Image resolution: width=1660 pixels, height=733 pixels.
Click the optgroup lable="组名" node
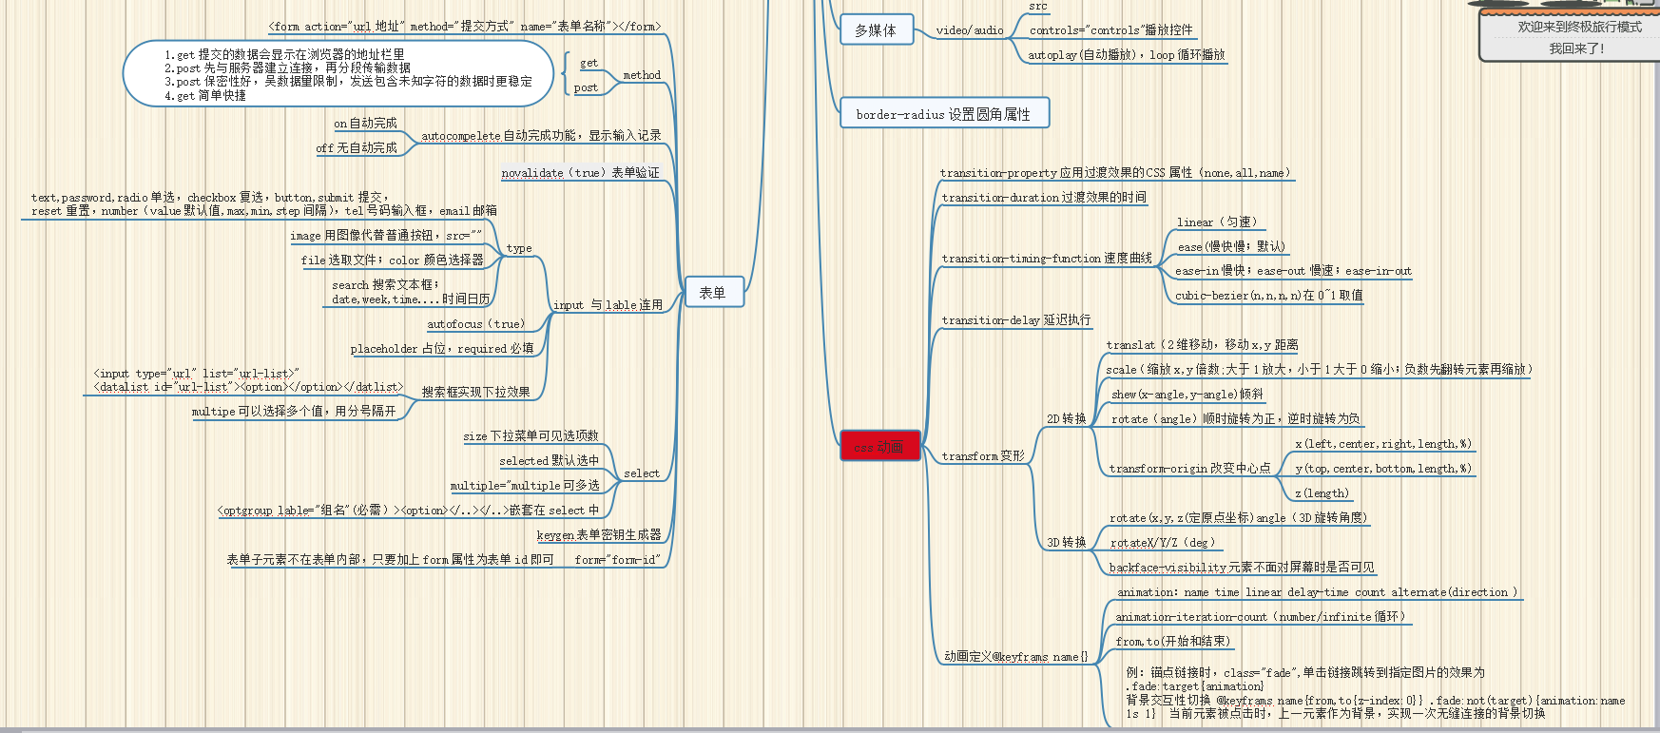pos(409,511)
